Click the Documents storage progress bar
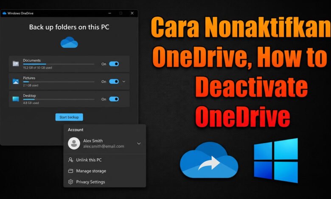The height and width of the screenshot is (199, 331). 59,64
